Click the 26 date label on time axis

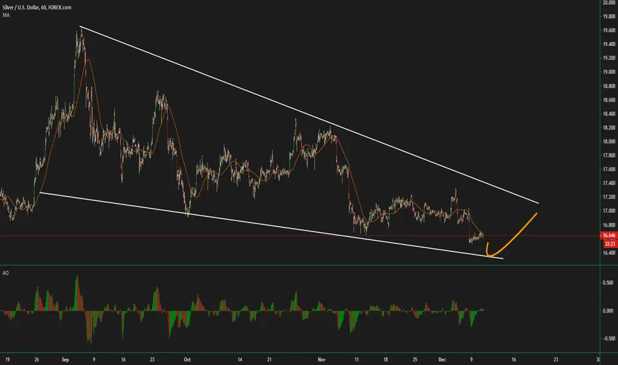[36, 360]
